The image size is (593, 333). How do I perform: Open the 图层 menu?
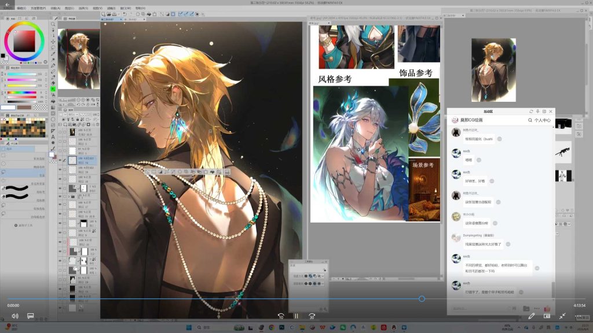pos(69,8)
